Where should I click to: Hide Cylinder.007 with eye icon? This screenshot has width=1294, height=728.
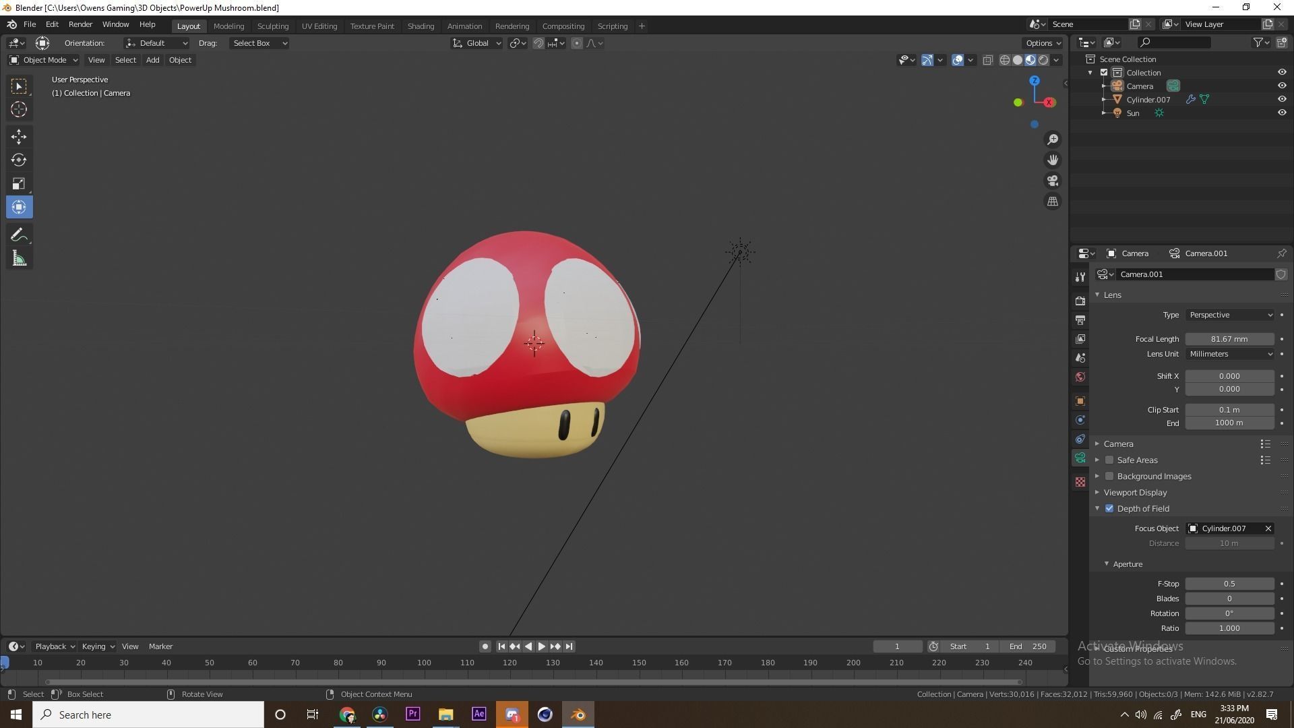point(1282,99)
